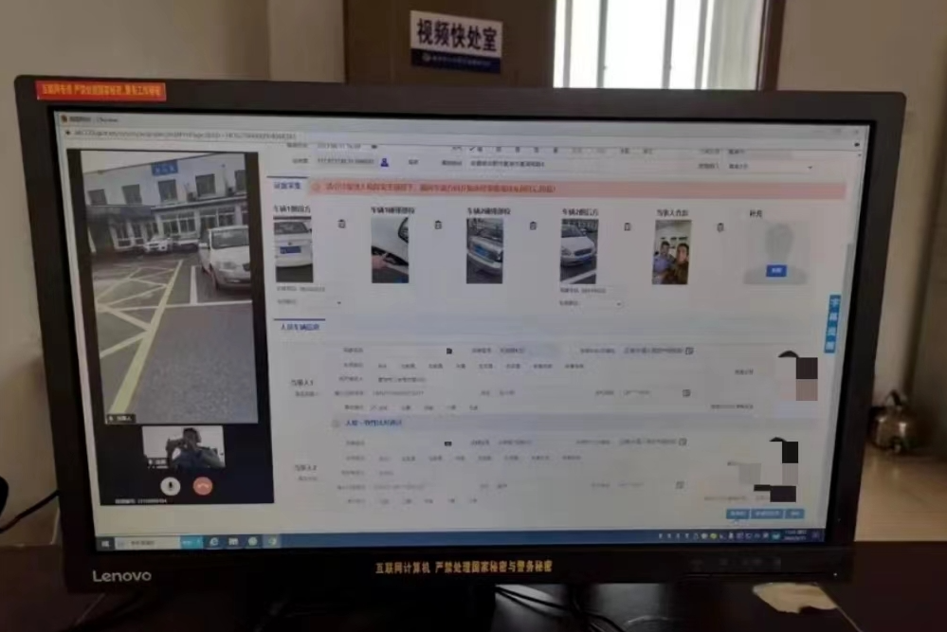Open the white car rear photo thumbnail
This screenshot has width=947, height=632.
click(x=294, y=250)
